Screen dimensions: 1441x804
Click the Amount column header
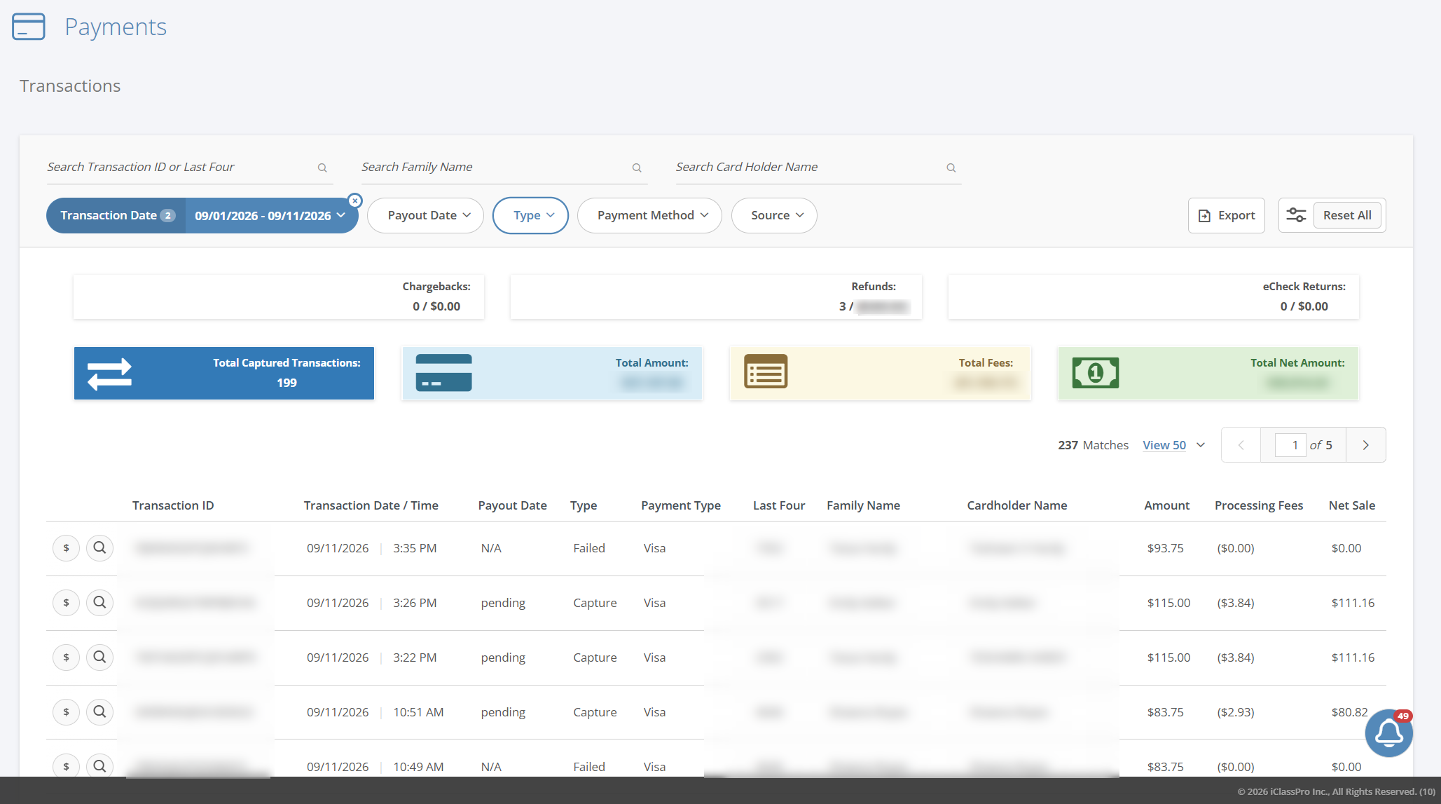pos(1166,505)
